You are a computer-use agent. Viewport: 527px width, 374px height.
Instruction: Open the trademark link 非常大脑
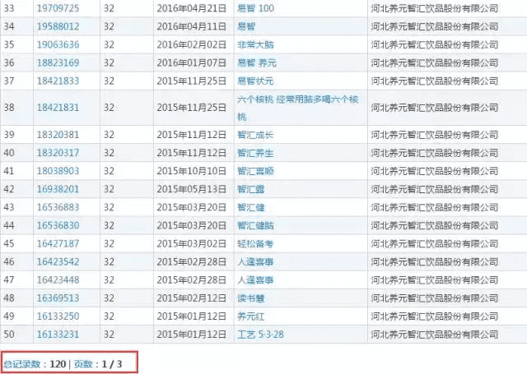click(255, 44)
